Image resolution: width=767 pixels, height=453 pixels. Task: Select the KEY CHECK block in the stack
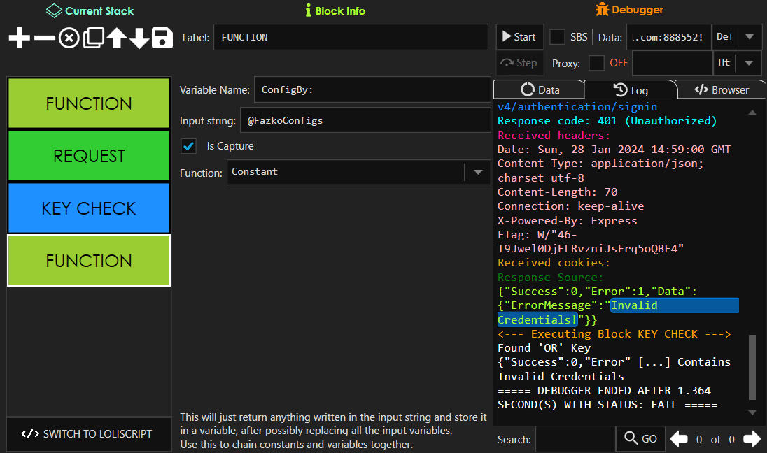88,208
